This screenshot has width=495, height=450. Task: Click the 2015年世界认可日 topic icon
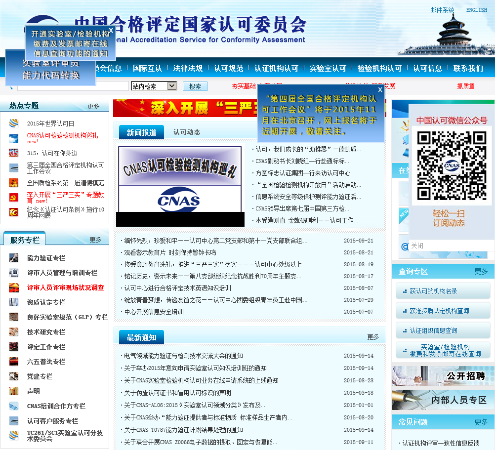(13, 123)
